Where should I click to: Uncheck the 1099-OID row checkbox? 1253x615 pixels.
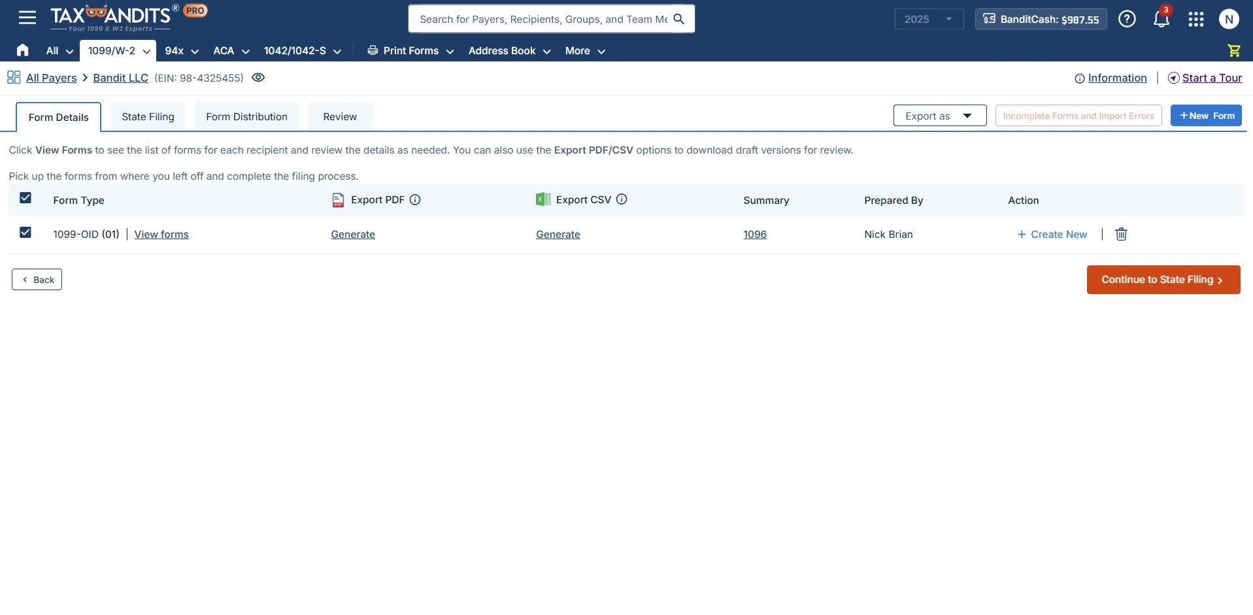[x=25, y=232]
